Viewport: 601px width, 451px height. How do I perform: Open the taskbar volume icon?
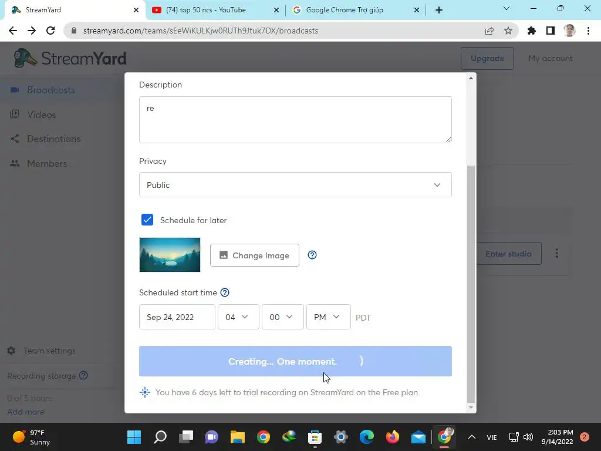(528, 437)
